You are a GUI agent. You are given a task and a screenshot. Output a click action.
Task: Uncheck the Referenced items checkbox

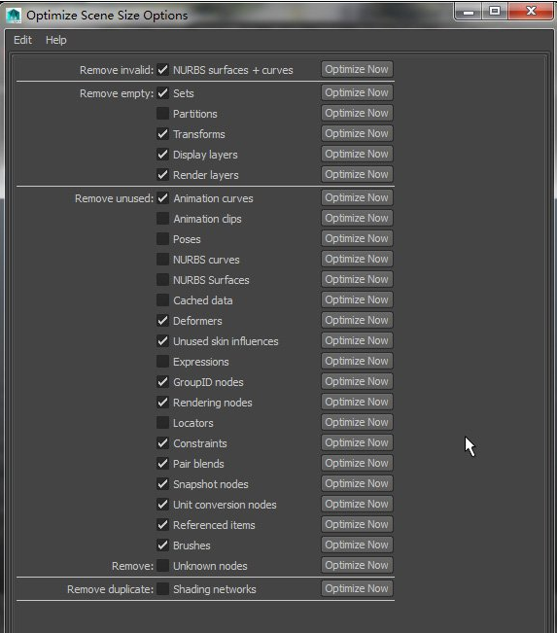point(162,525)
